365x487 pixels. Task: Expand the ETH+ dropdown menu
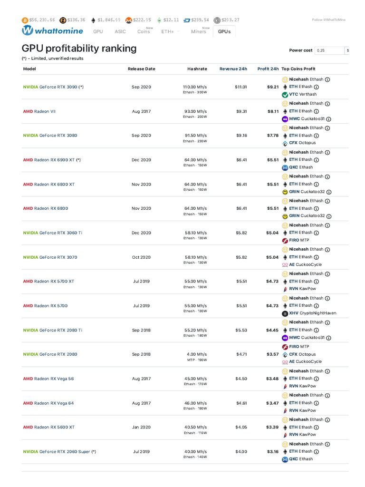[170, 31]
